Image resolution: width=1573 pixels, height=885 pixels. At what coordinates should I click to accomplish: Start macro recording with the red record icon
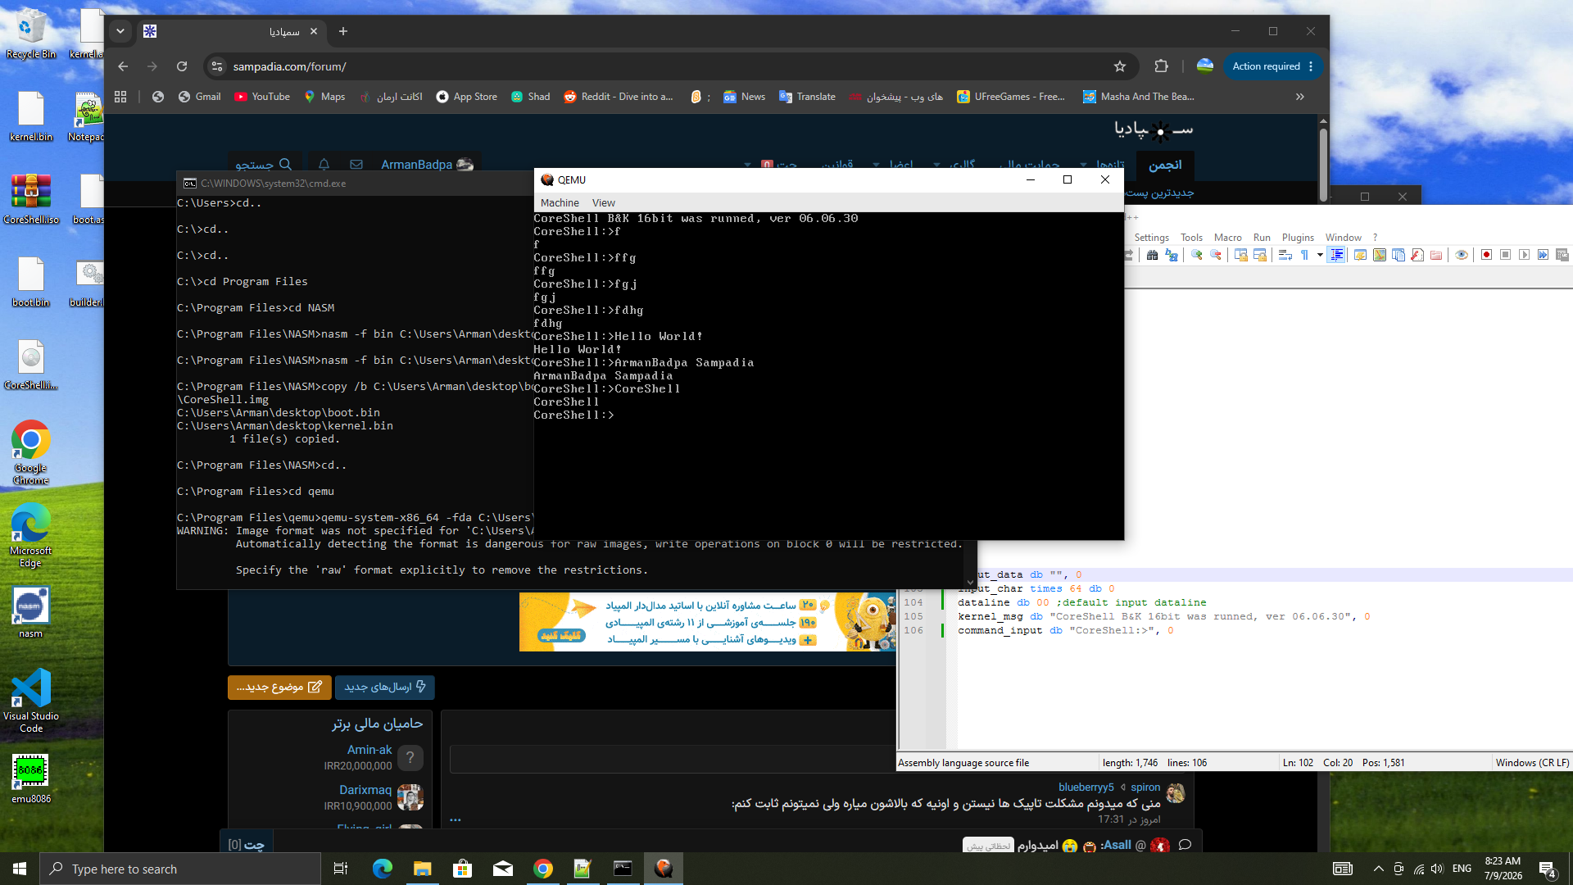(x=1486, y=255)
